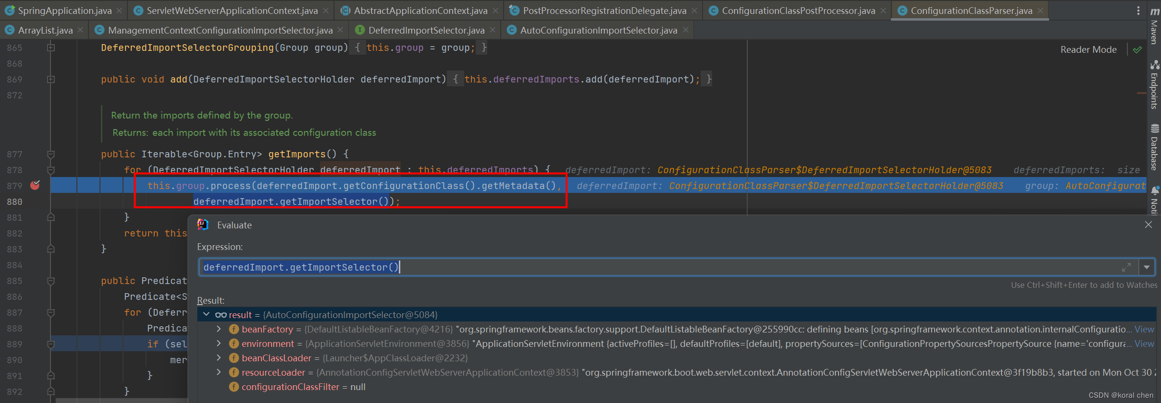Open Notifications tool window

1155,201
